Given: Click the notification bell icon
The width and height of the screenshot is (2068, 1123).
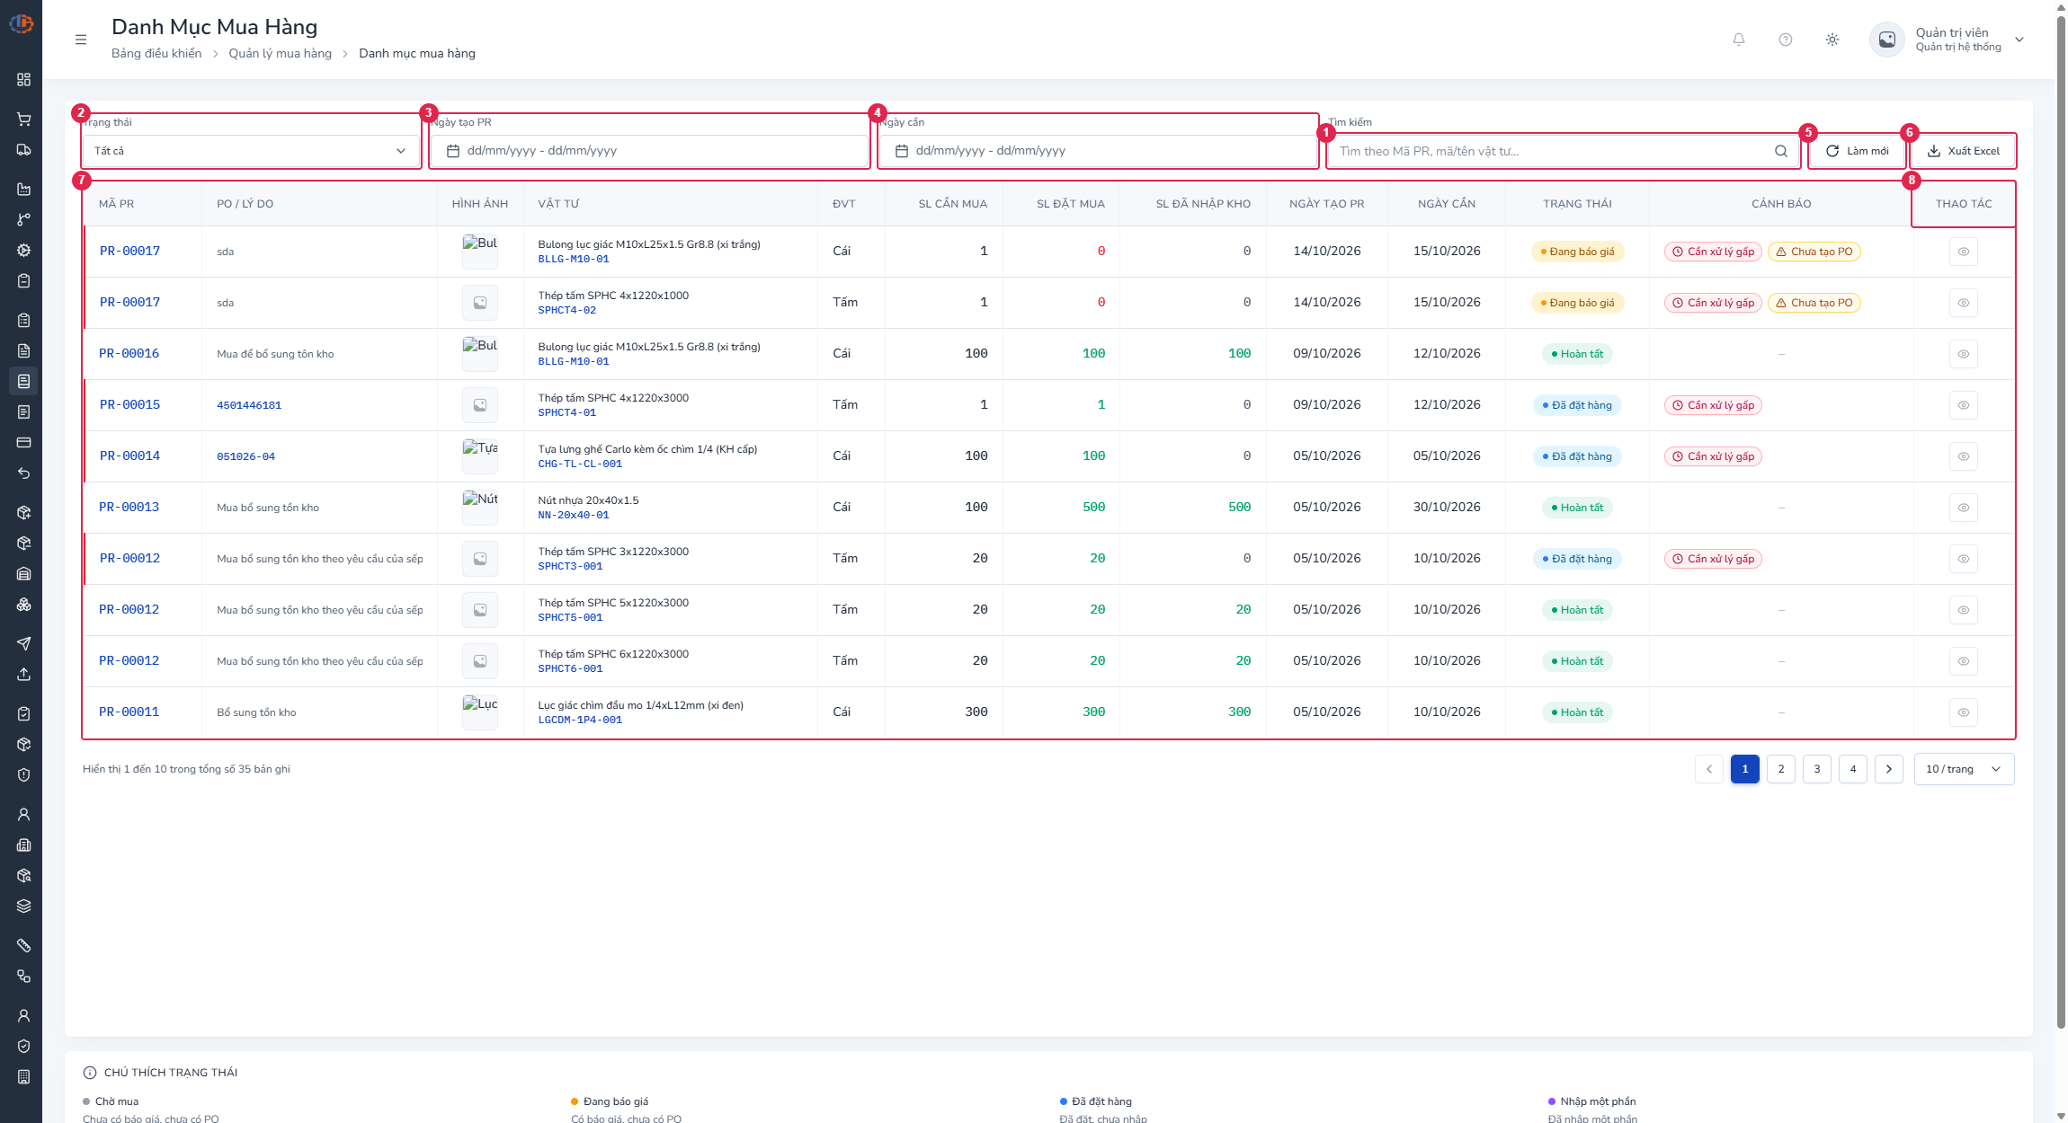Looking at the screenshot, I should tap(1739, 40).
